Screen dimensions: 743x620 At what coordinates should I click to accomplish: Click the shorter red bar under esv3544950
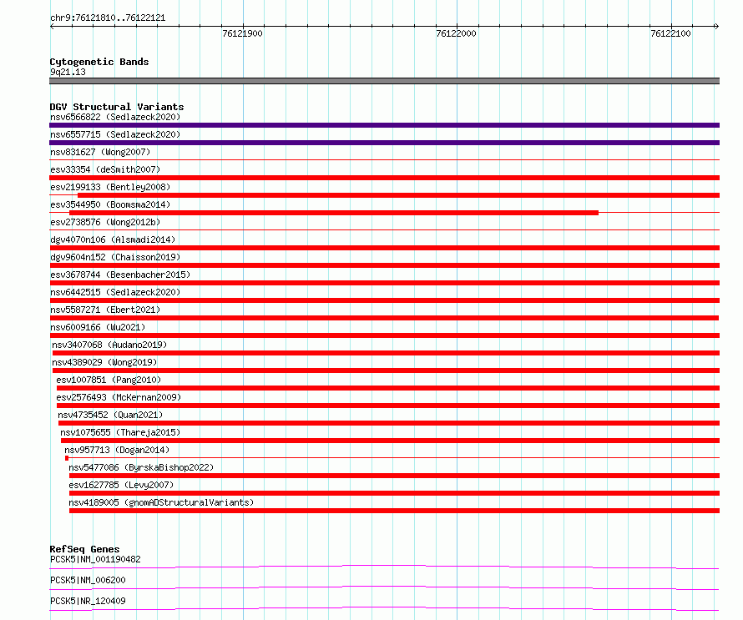[334, 213]
